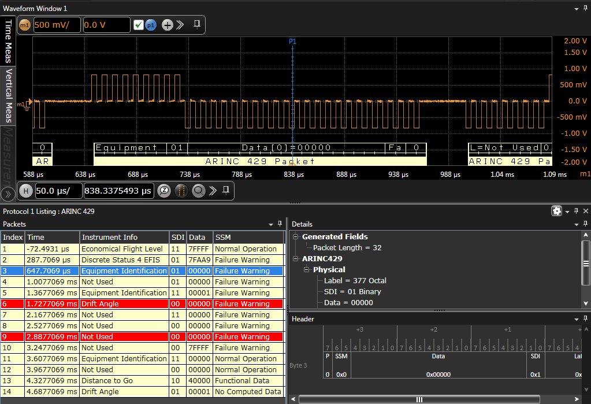Click the chevron to expand more toolbar options
Viewport: 591px width, 404px height.
179,25
